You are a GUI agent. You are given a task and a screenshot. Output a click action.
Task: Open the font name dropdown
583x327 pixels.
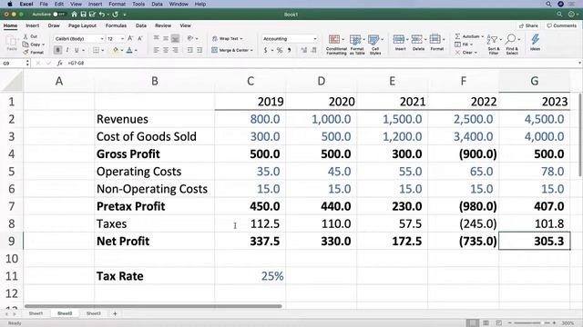(x=102, y=38)
